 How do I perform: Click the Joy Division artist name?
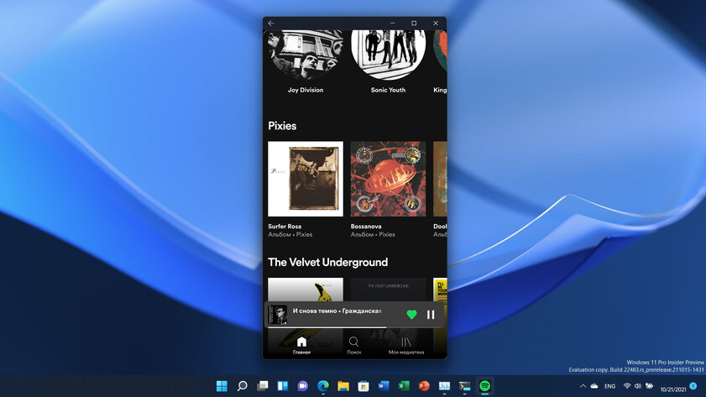coord(306,90)
